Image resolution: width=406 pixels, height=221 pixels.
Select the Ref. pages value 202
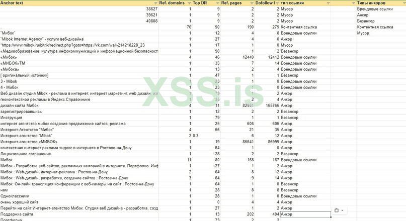click(x=237, y=214)
